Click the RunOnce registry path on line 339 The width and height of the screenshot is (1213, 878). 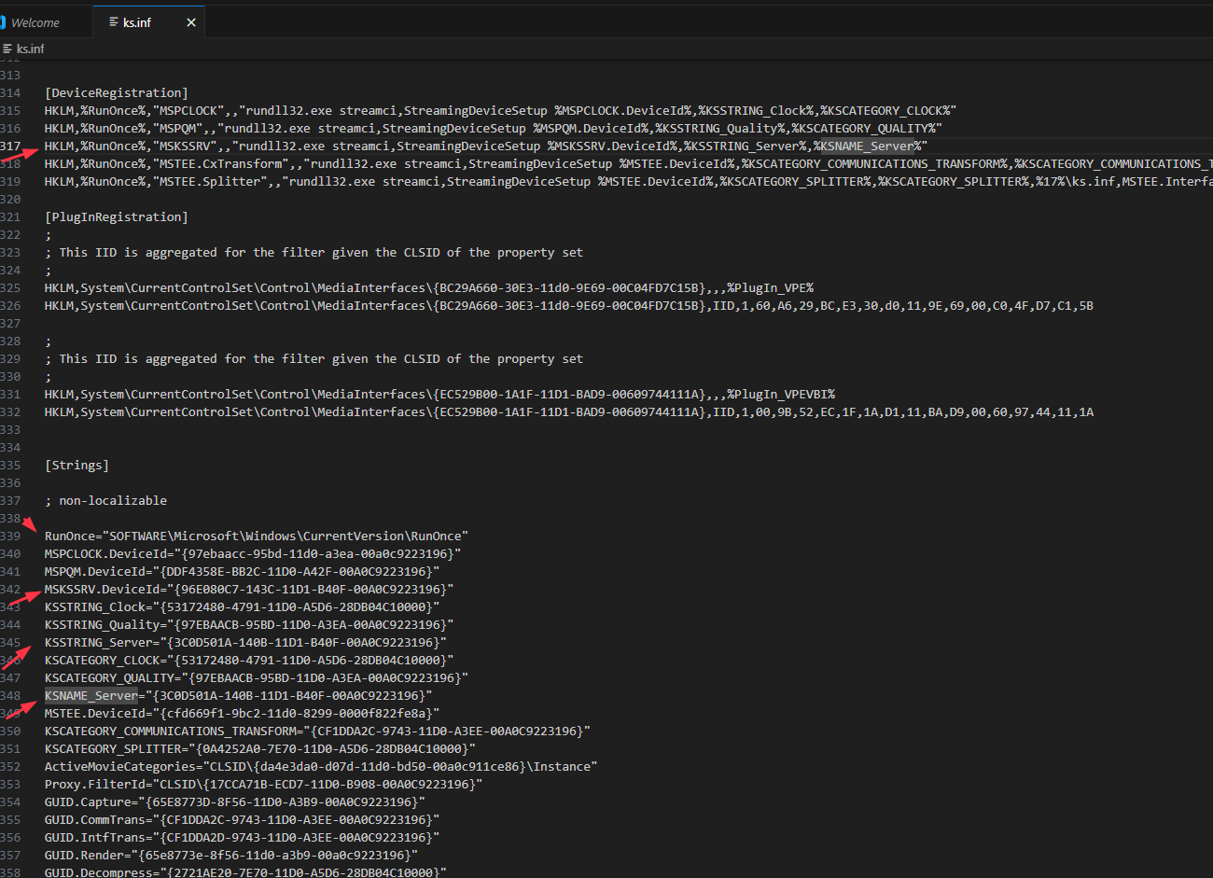(x=255, y=536)
